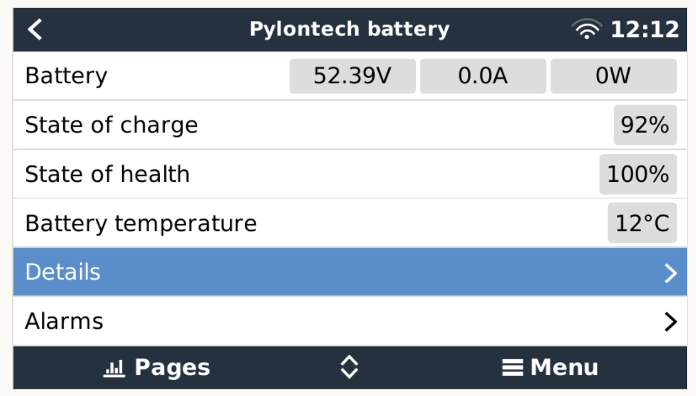This screenshot has height=396, width=696.
Task: Click the 12:12 clock display
Action: pyautogui.click(x=644, y=29)
